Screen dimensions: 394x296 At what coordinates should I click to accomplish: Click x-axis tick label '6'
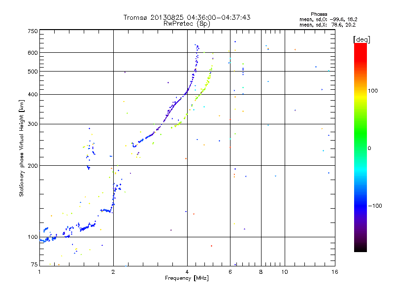click(230, 272)
